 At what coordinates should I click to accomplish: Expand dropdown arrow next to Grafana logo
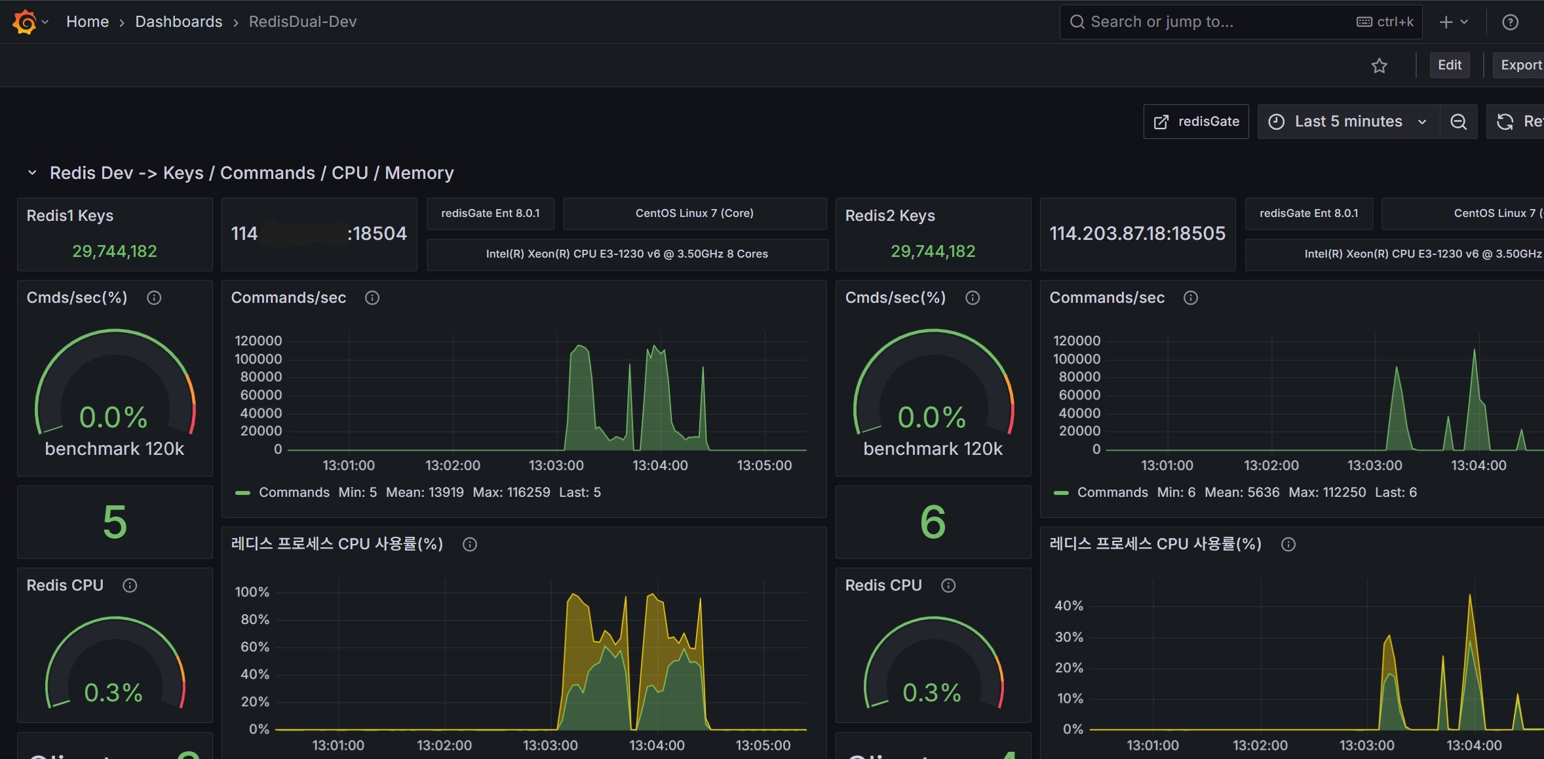(x=45, y=22)
